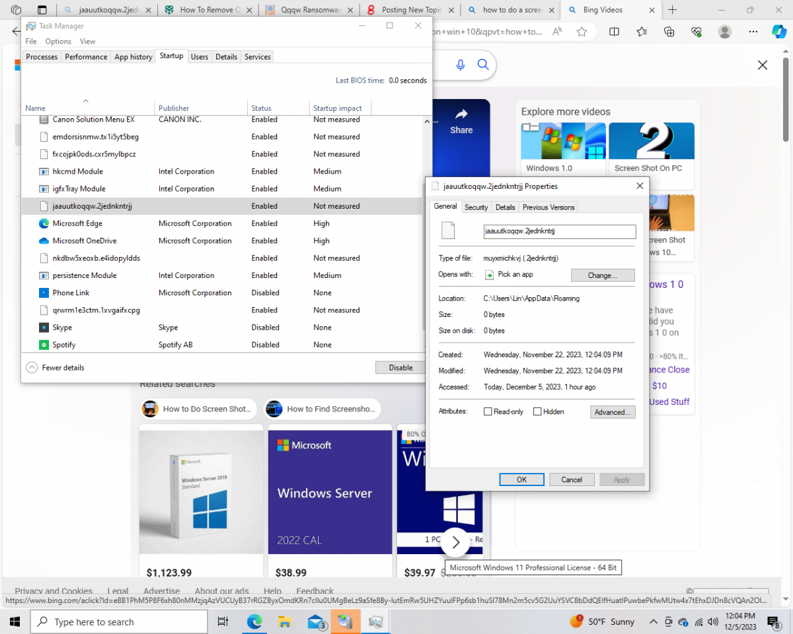Open the Screen Shot On PC video thumbnail

[x=652, y=141]
